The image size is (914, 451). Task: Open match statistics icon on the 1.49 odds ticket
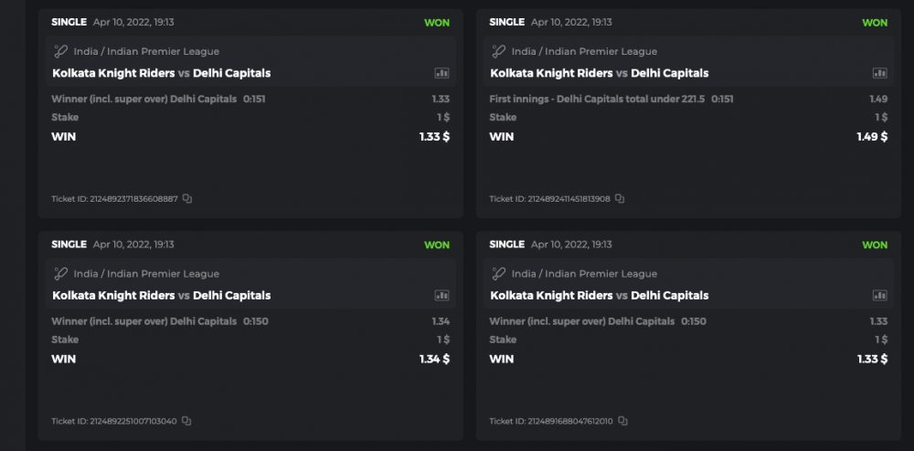[880, 73]
